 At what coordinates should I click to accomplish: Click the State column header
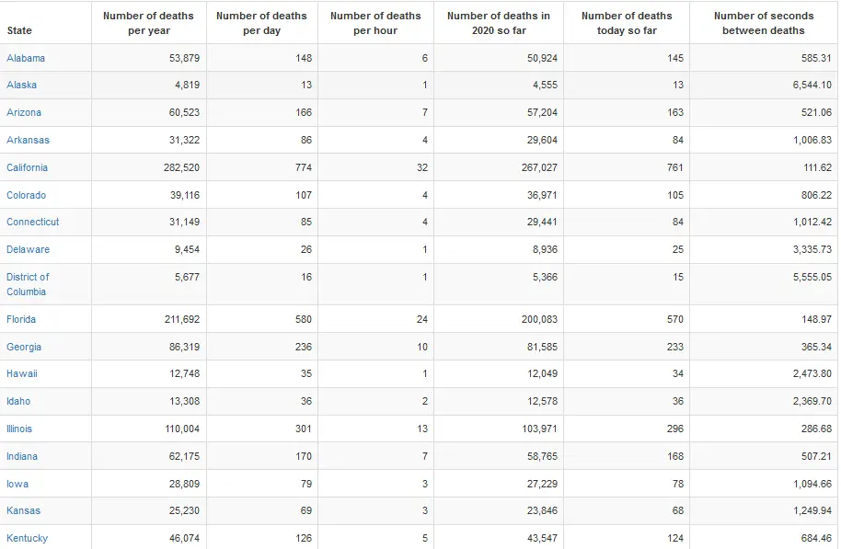click(x=19, y=30)
